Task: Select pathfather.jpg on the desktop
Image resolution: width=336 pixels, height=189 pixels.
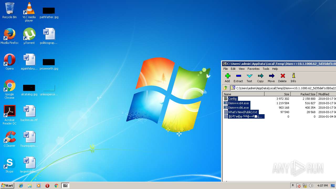Action: 49,13
